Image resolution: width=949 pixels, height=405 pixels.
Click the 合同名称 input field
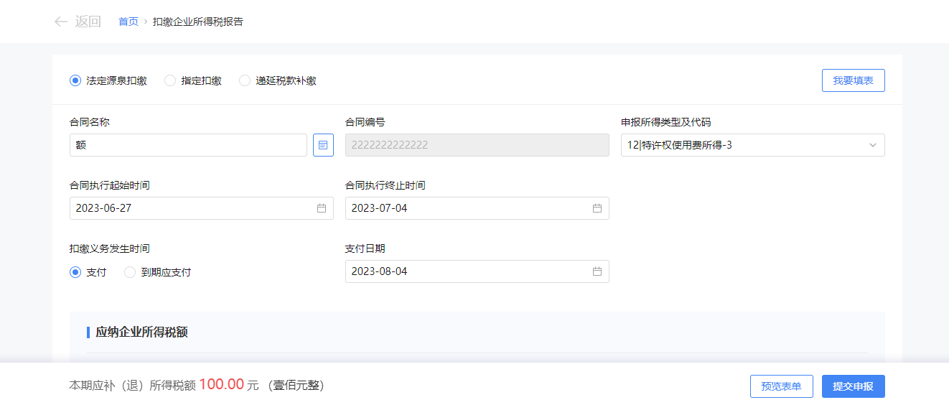(188, 145)
